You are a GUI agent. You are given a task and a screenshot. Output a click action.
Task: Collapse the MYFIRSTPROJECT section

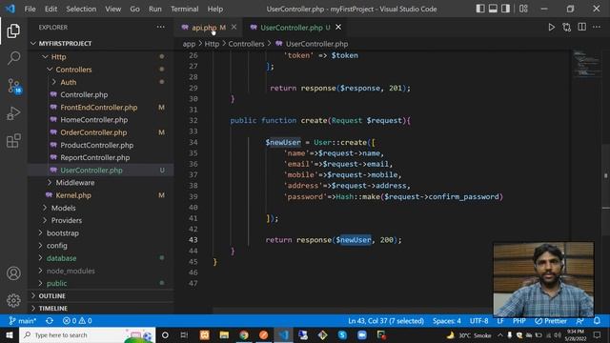coord(101,43)
